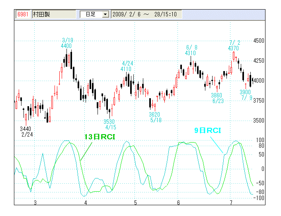Select the 4/15 low label 3530
This screenshot has width=281, height=216.
(109, 122)
